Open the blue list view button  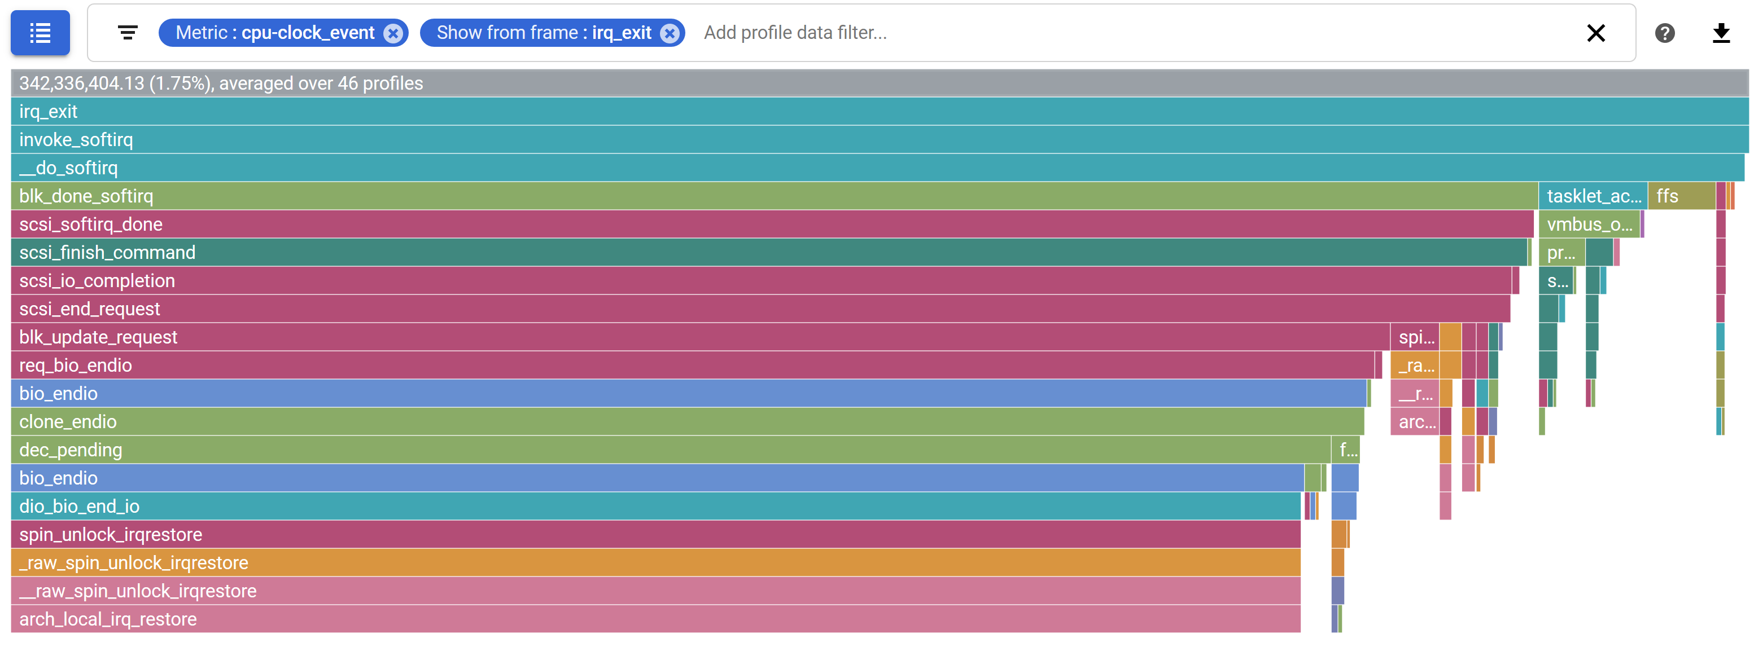pos(40,33)
